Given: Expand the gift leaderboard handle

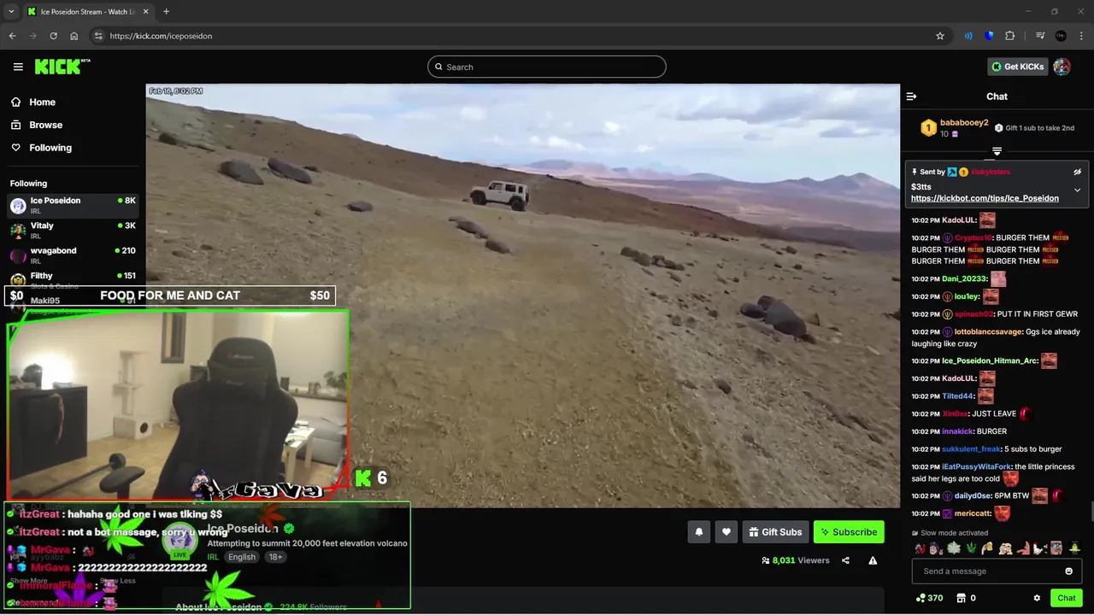Looking at the screenshot, I should click(x=997, y=151).
